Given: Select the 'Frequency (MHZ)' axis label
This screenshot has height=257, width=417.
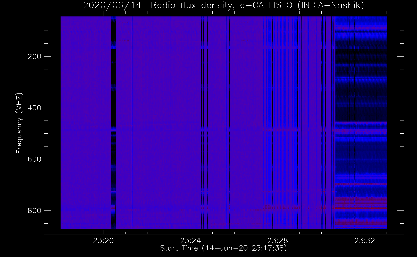Looking at the screenshot, I should 19,123.
